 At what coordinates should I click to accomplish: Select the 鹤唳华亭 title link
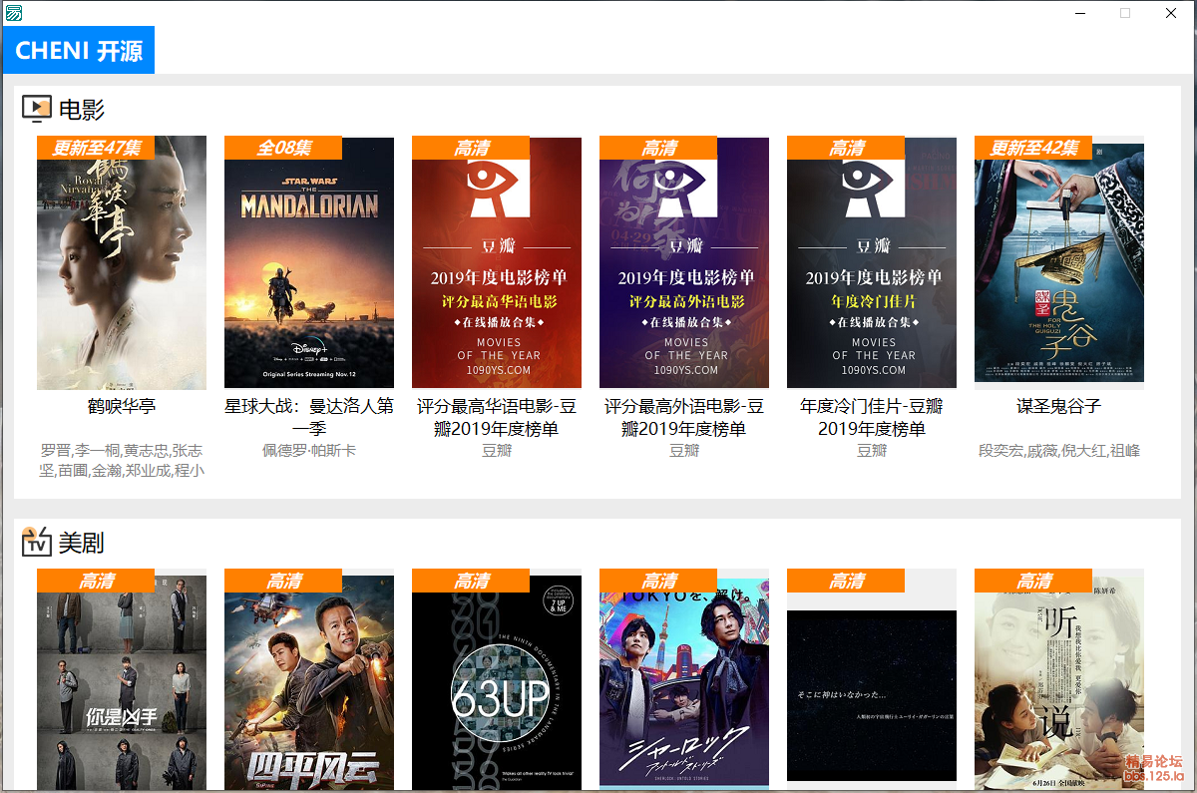tap(122, 406)
